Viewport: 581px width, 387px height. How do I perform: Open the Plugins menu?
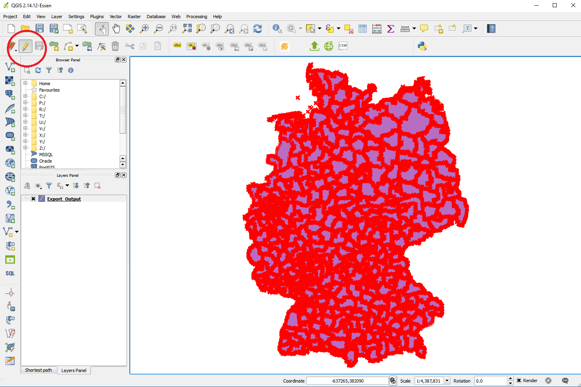(97, 17)
